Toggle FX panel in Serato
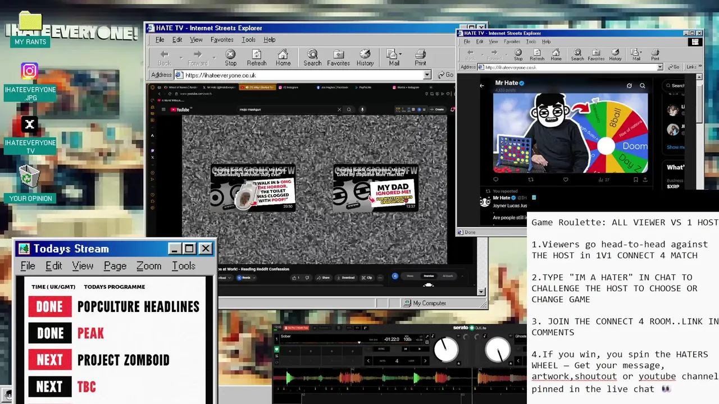The height and width of the screenshot is (404, 719). [x=357, y=328]
